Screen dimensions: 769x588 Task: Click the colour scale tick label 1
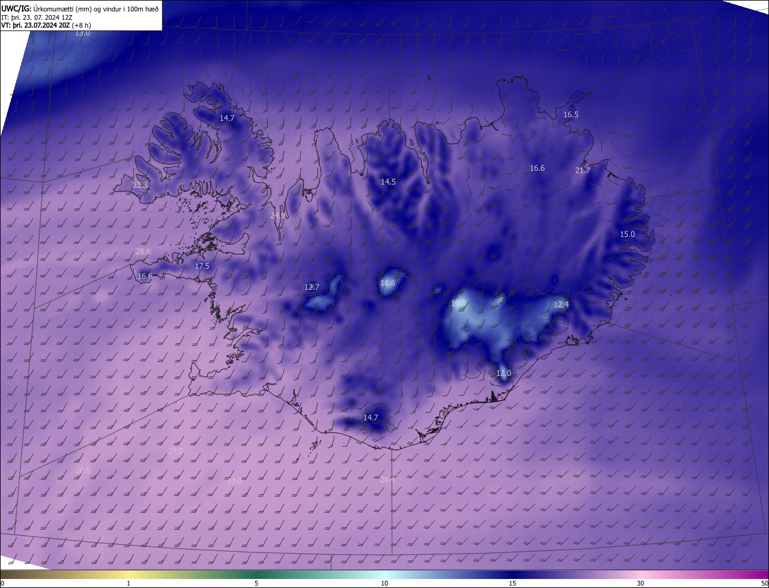pos(129,583)
